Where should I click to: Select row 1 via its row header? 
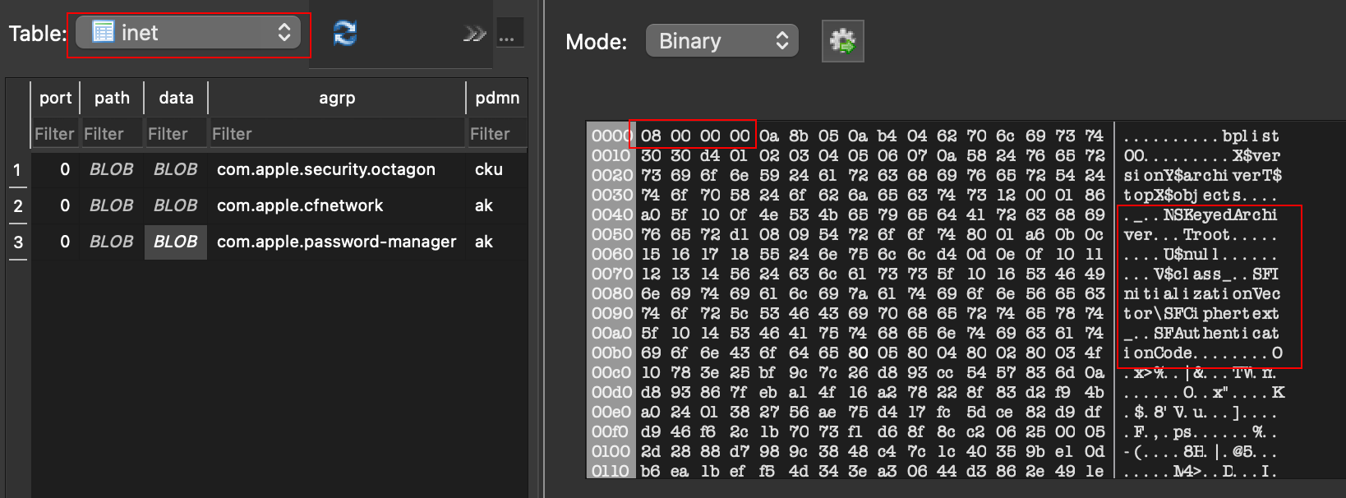[x=17, y=170]
